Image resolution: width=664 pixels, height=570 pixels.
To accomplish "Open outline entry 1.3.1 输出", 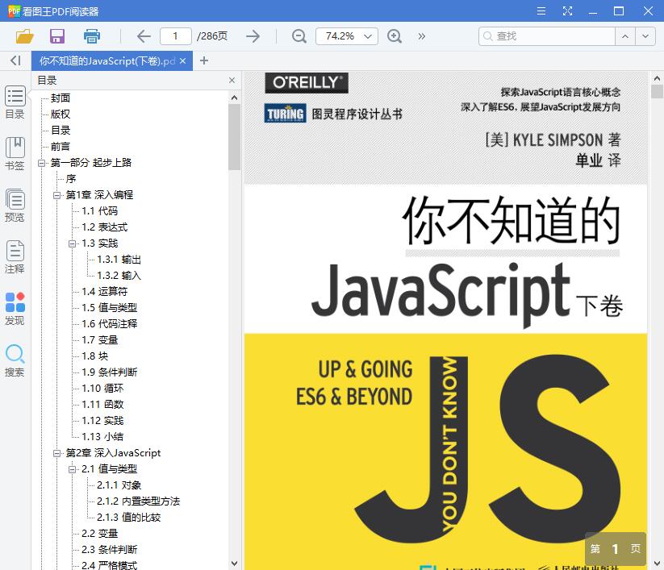I will (119, 260).
